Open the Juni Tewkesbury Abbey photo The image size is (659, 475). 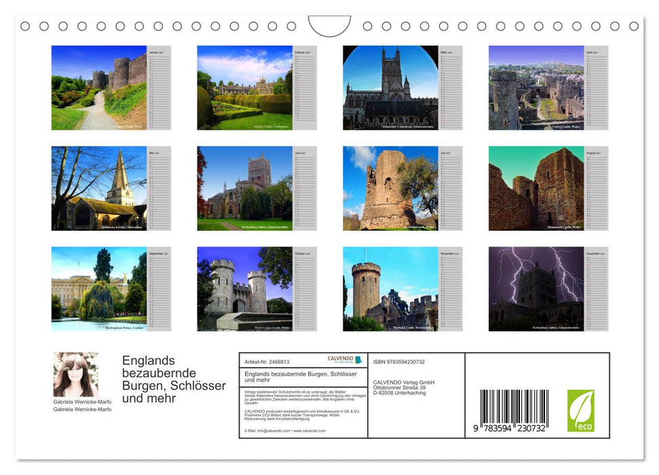point(244,189)
